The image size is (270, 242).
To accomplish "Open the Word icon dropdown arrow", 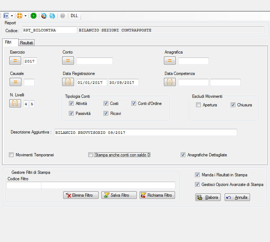I will pos(12,16).
